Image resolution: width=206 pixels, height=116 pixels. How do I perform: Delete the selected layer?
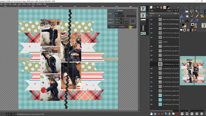point(177,114)
